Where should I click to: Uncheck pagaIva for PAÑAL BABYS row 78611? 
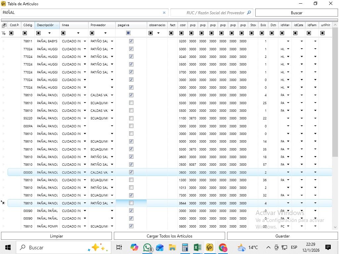tap(131, 41)
